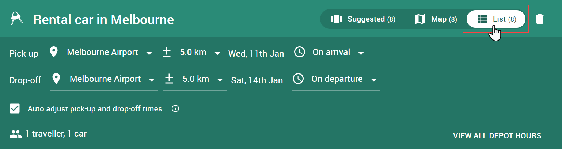Screen dimensions: 562x149
Task: Click the clock icon next to On departure
Action: (298, 79)
